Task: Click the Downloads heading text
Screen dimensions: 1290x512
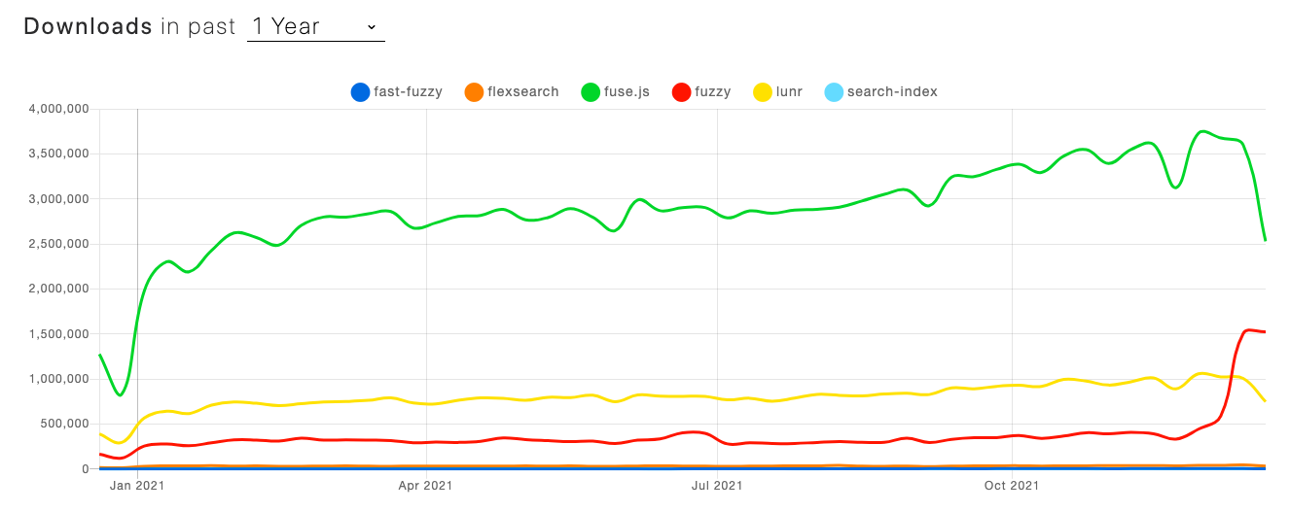Action: tap(88, 27)
